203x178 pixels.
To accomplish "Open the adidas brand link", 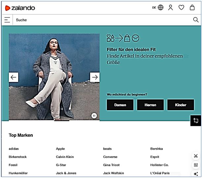I will (x=14, y=149).
